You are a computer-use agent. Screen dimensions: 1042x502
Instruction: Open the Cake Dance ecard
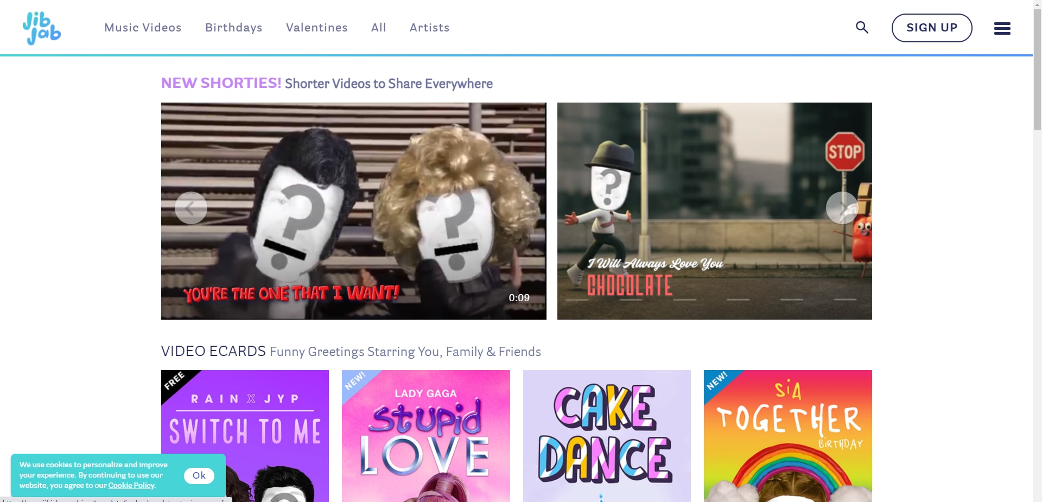click(607, 436)
